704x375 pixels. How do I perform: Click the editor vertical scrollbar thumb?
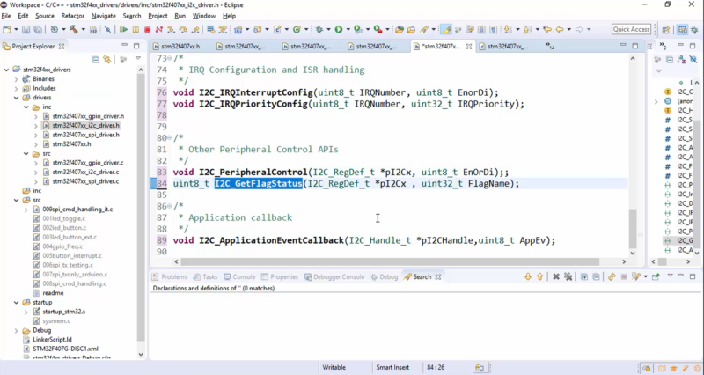[x=634, y=227]
